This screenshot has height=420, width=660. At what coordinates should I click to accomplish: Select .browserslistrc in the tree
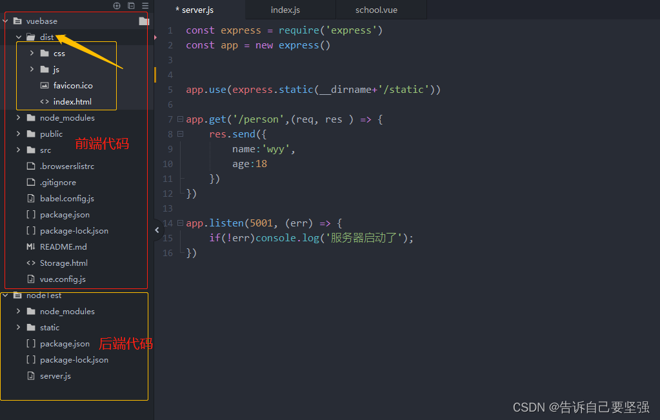67,166
